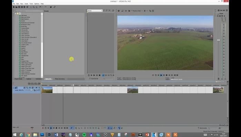Switch to Explorer tab
241x137 pixels.
pyautogui.click(x=29, y=79)
